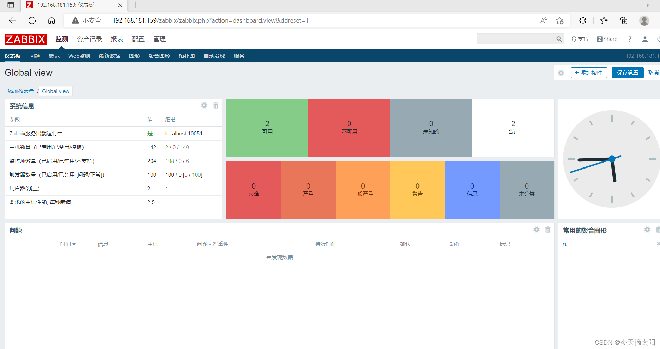Viewport: 660px width, 349px height.
Task: Sort problems by 时间 column arrow
Action: click(x=74, y=244)
